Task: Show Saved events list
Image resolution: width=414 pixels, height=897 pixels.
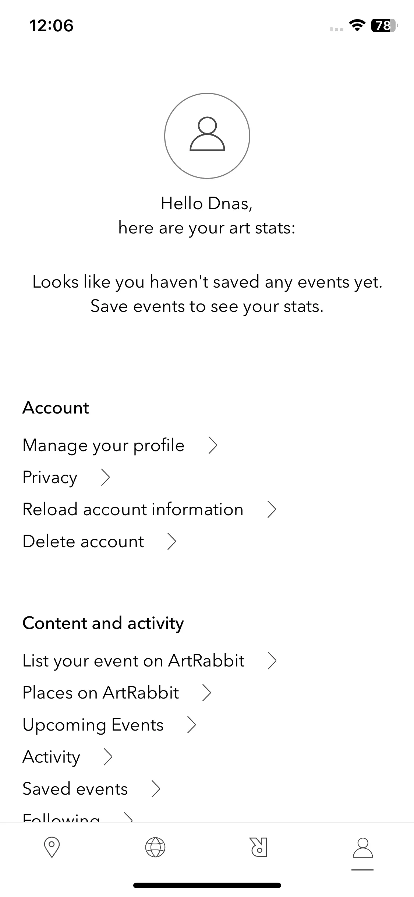Action: pyautogui.click(x=75, y=789)
